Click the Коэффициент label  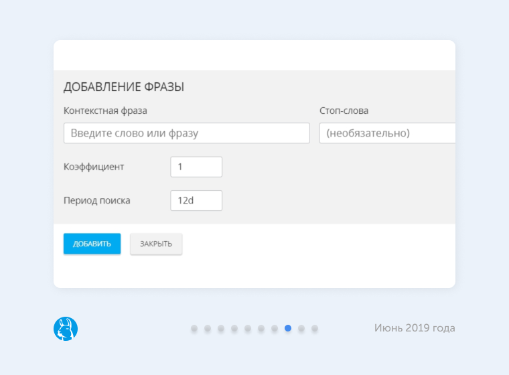(x=94, y=167)
